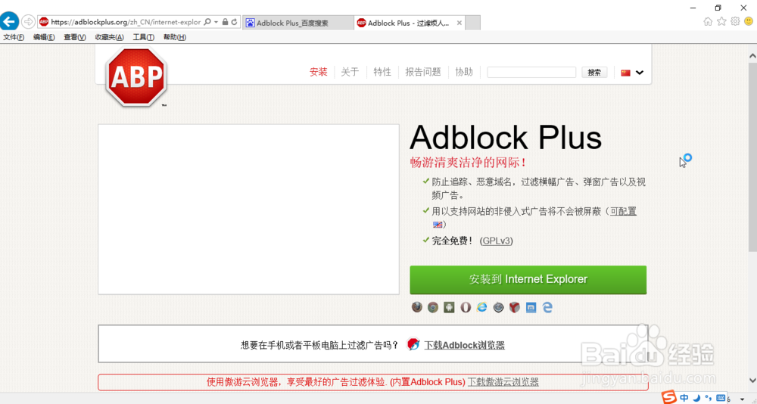This screenshot has width=757, height=404.
Task: Click the URL address bar field
Action: click(x=126, y=22)
